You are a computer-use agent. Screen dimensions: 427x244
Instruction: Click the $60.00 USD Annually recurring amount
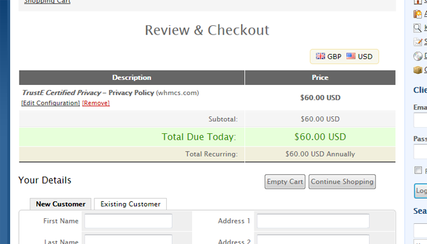(320, 154)
